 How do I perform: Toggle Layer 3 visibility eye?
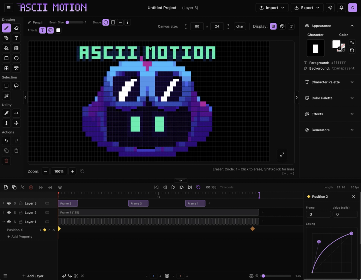[9, 203]
